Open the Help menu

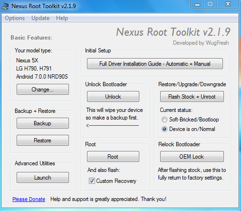[x=62, y=18]
